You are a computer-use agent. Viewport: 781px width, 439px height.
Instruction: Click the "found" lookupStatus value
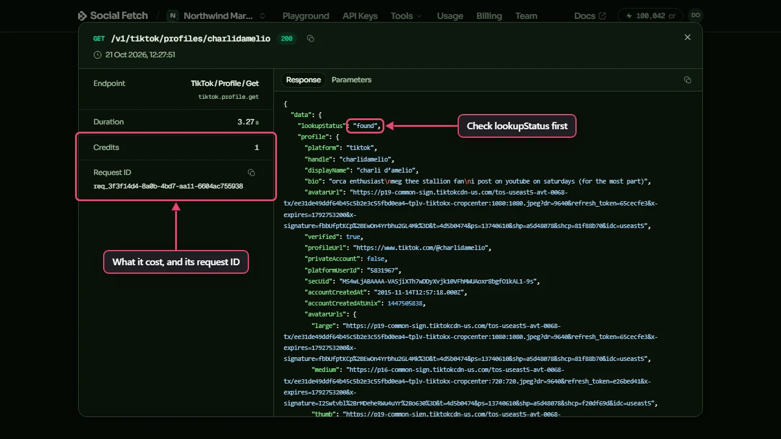367,126
